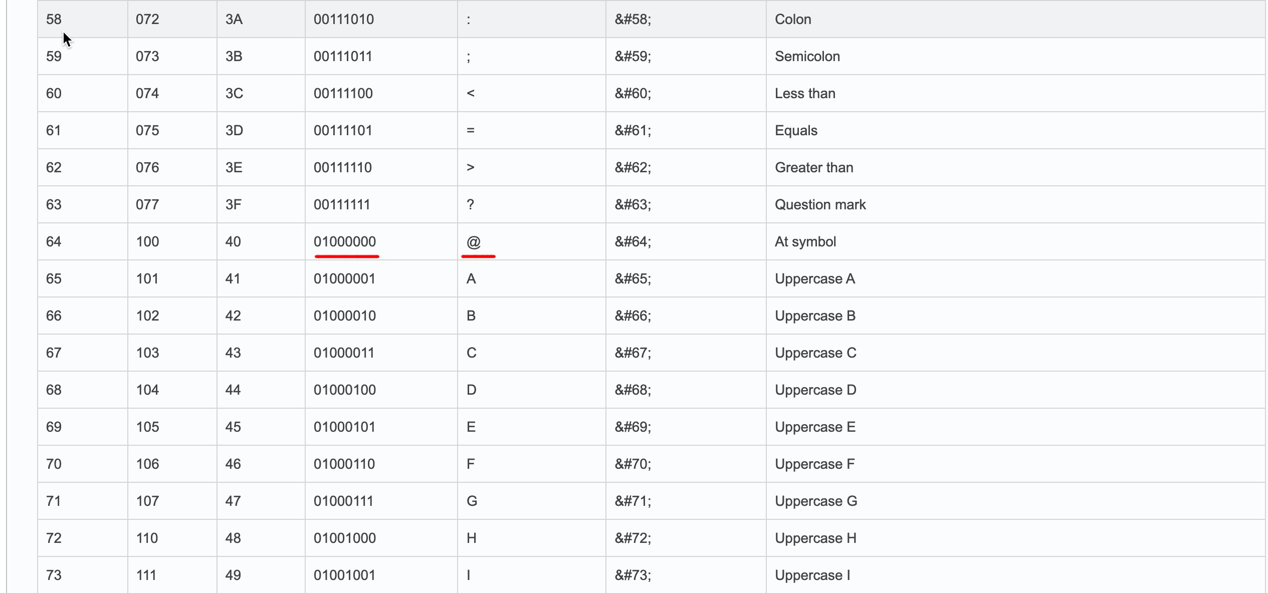Click octal value 077
The width and height of the screenshot is (1268, 593).
point(147,205)
